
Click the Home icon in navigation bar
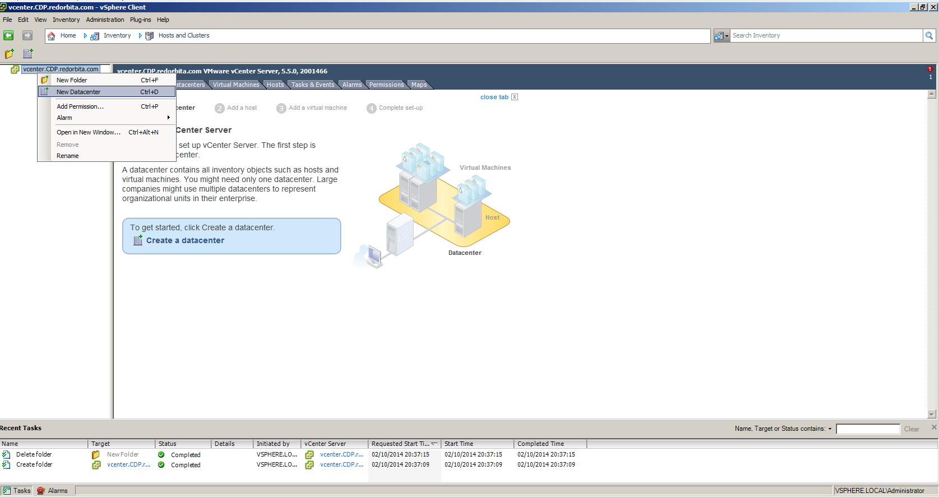(x=52, y=36)
